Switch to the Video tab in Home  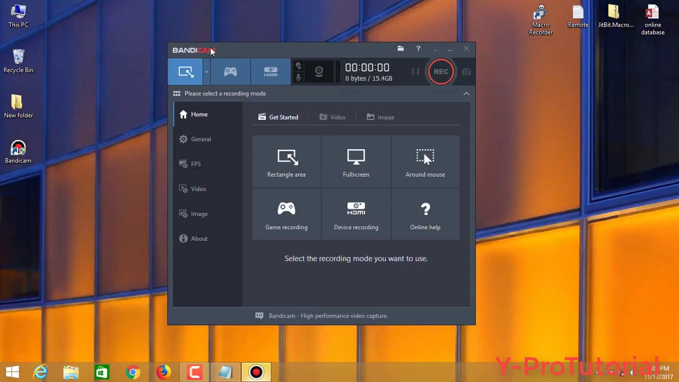[x=332, y=117]
